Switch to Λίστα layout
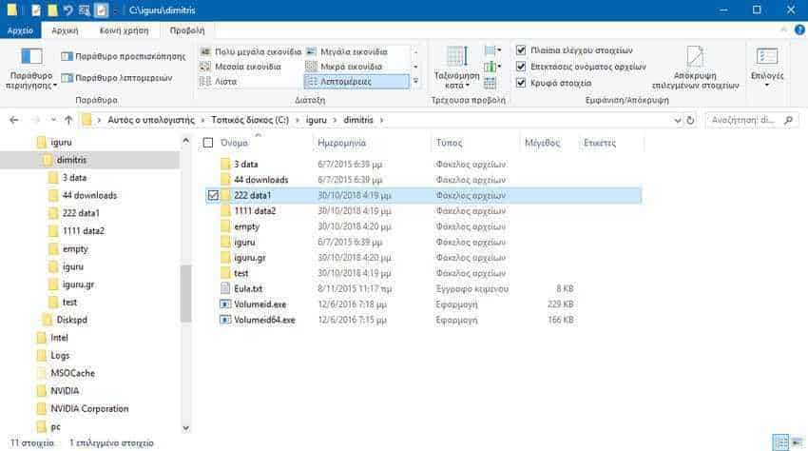The width and height of the screenshot is (808, 451). [219, 82]
